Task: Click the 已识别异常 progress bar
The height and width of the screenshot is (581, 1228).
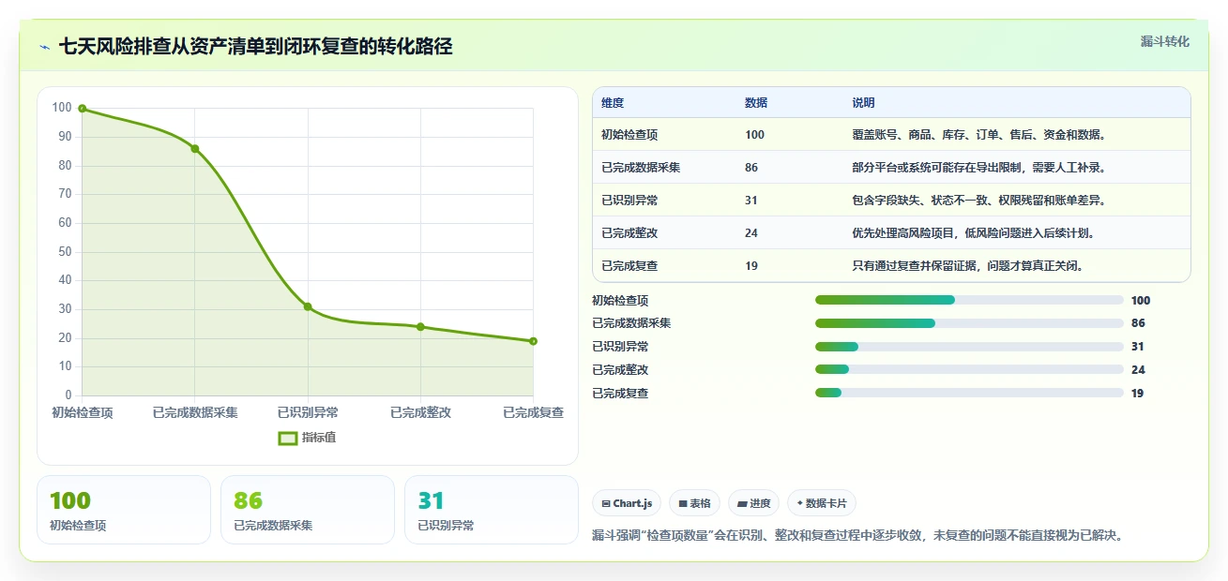Action: [969, 347]
